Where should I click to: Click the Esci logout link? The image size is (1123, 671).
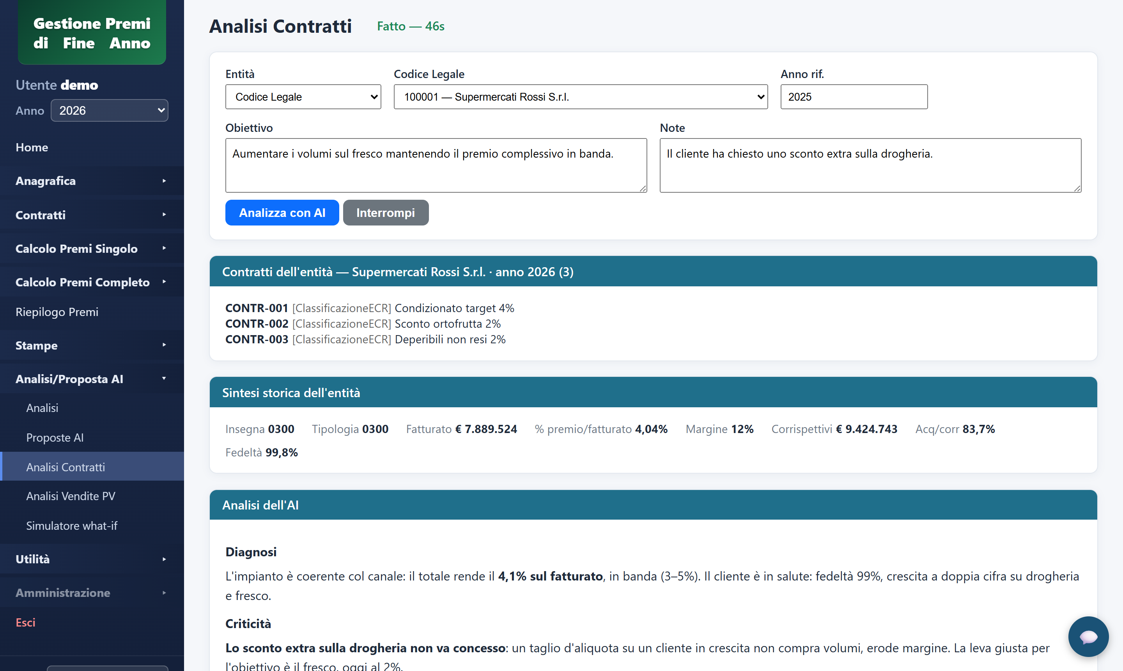tap(25, 622)
